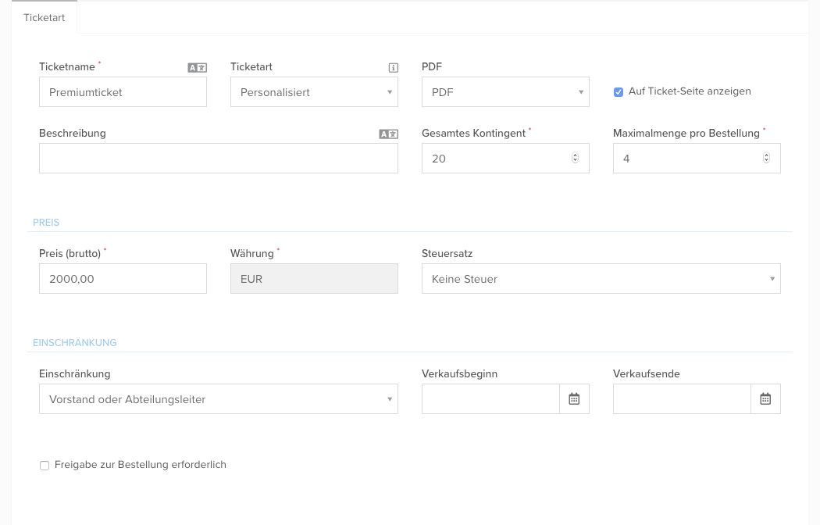Screen dimensions: 820x525
Task: Uncheck Auf Ticket-Seite anzeigen checkbox
Action: pyautogui.click(x=619, y=91)
